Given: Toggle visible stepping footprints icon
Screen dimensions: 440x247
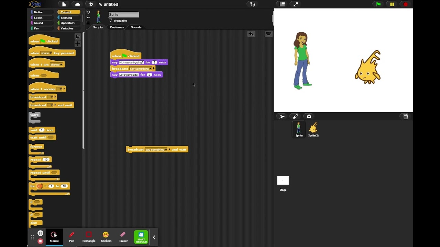Looking at the screenshot, I should click(252, 4).
